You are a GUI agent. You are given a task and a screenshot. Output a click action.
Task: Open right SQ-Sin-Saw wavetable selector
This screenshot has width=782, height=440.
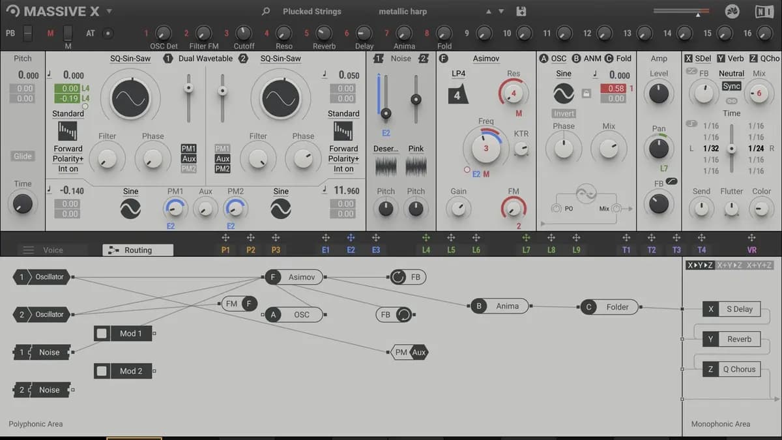pos(280,58)
